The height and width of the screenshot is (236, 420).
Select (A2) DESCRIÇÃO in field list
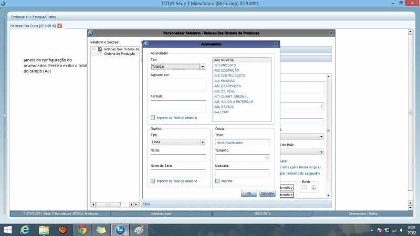[242, 70]
